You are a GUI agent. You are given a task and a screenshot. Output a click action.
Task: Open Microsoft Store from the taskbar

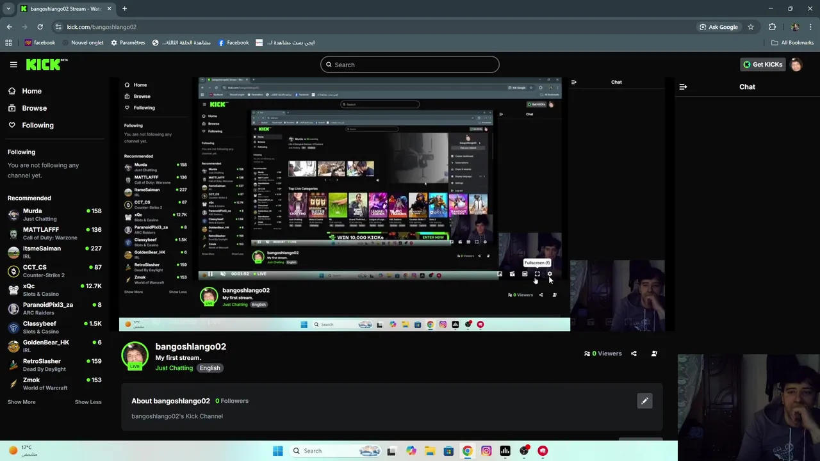coord(448,451)
